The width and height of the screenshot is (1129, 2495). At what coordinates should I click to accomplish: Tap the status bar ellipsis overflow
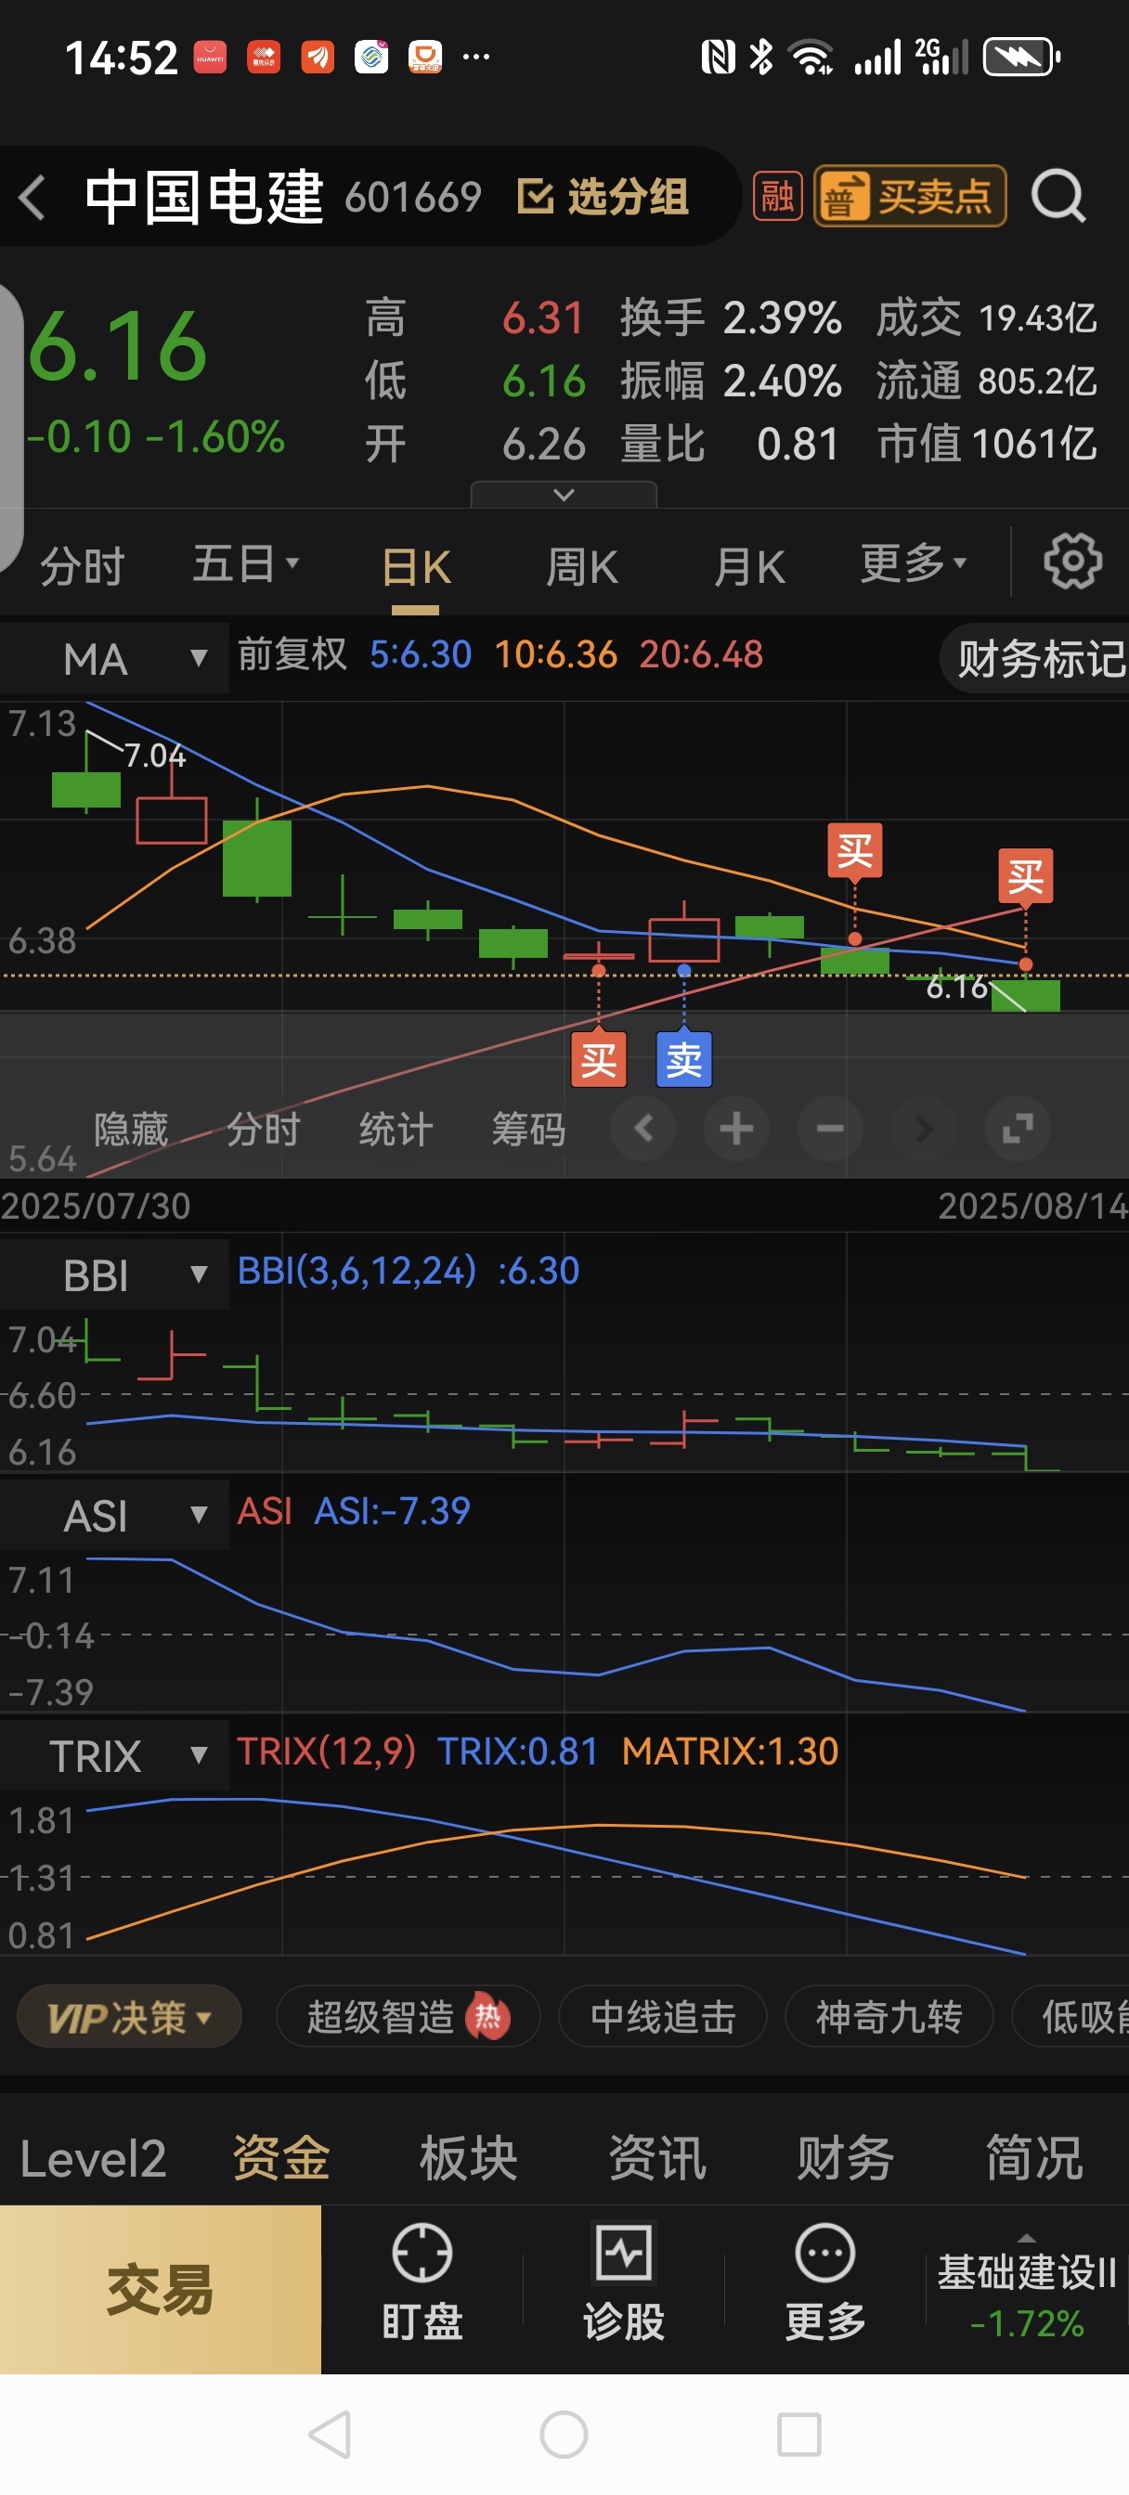(475, 58)
